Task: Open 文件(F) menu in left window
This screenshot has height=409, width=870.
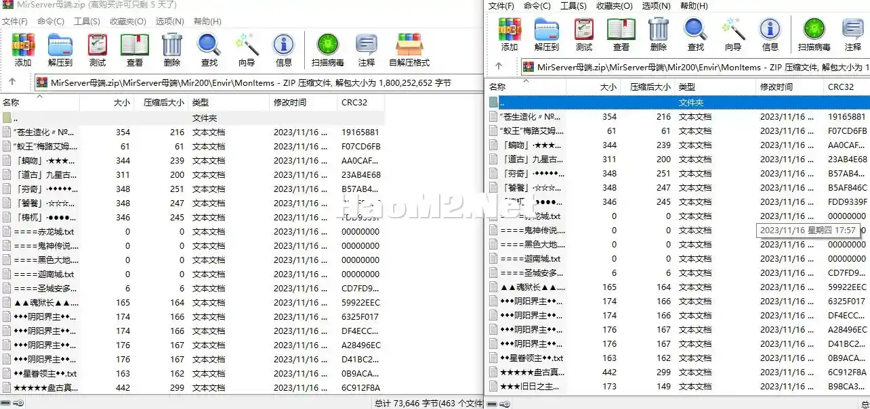Action: coord(14,21)
